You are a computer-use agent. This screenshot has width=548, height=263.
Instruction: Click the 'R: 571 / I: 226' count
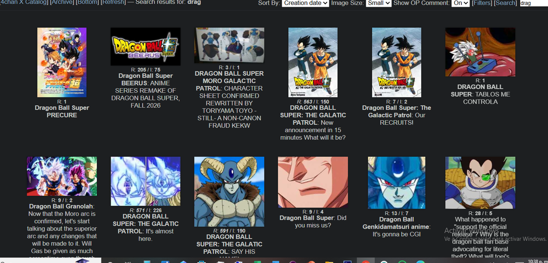(145, 210)
